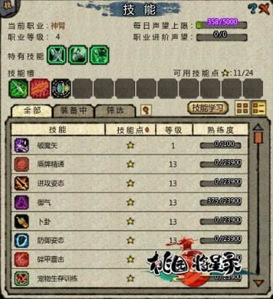Switch to grid view layout
This screenshot has height=299, width=273.
242,108
